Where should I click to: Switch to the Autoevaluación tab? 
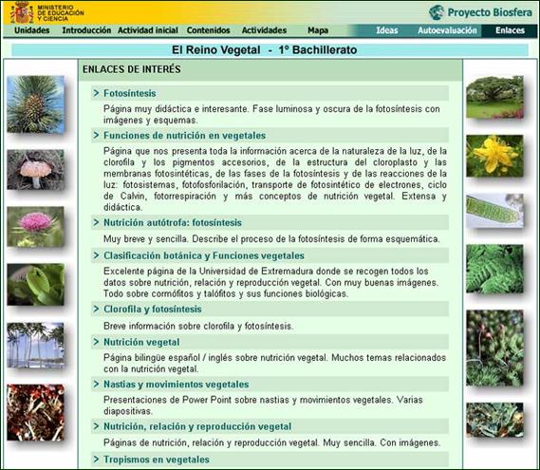click(447, 30)
